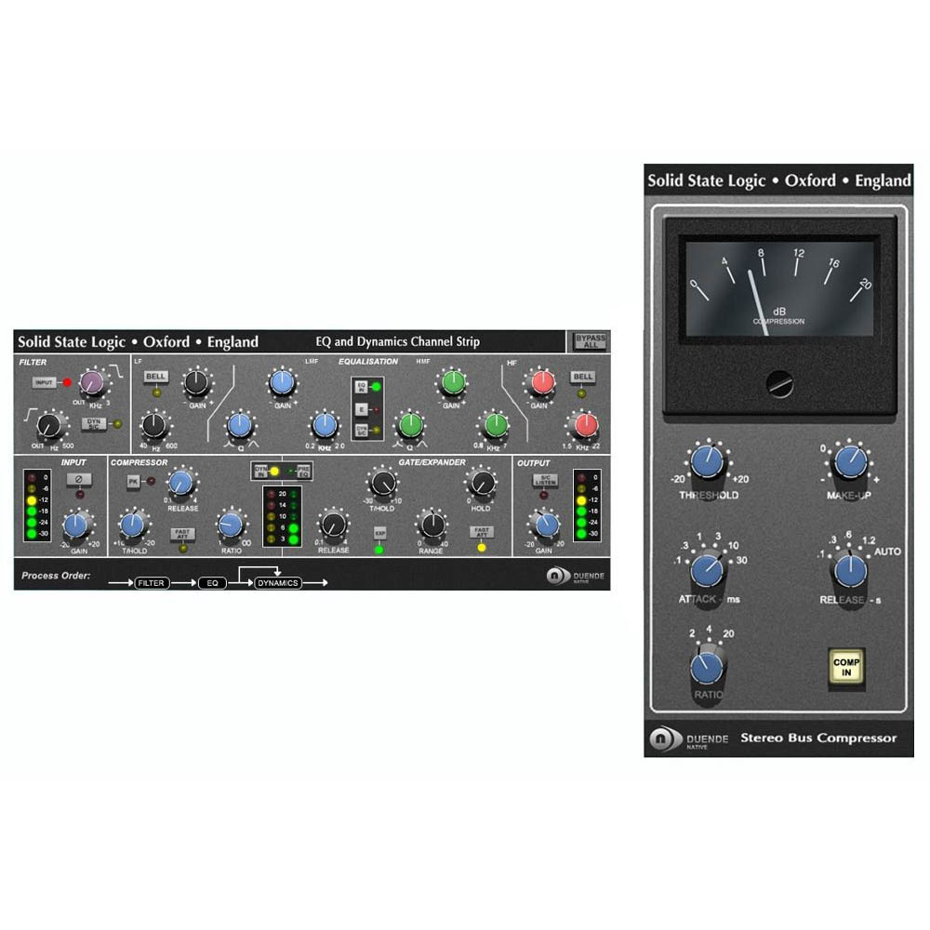Click the Gate/Expander RANGE knob
The image size is (930, 930).
(432, 525)
